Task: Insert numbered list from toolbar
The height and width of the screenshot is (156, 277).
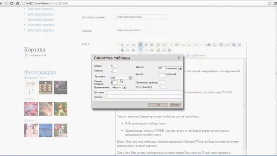Action: (x=158, y=45)
